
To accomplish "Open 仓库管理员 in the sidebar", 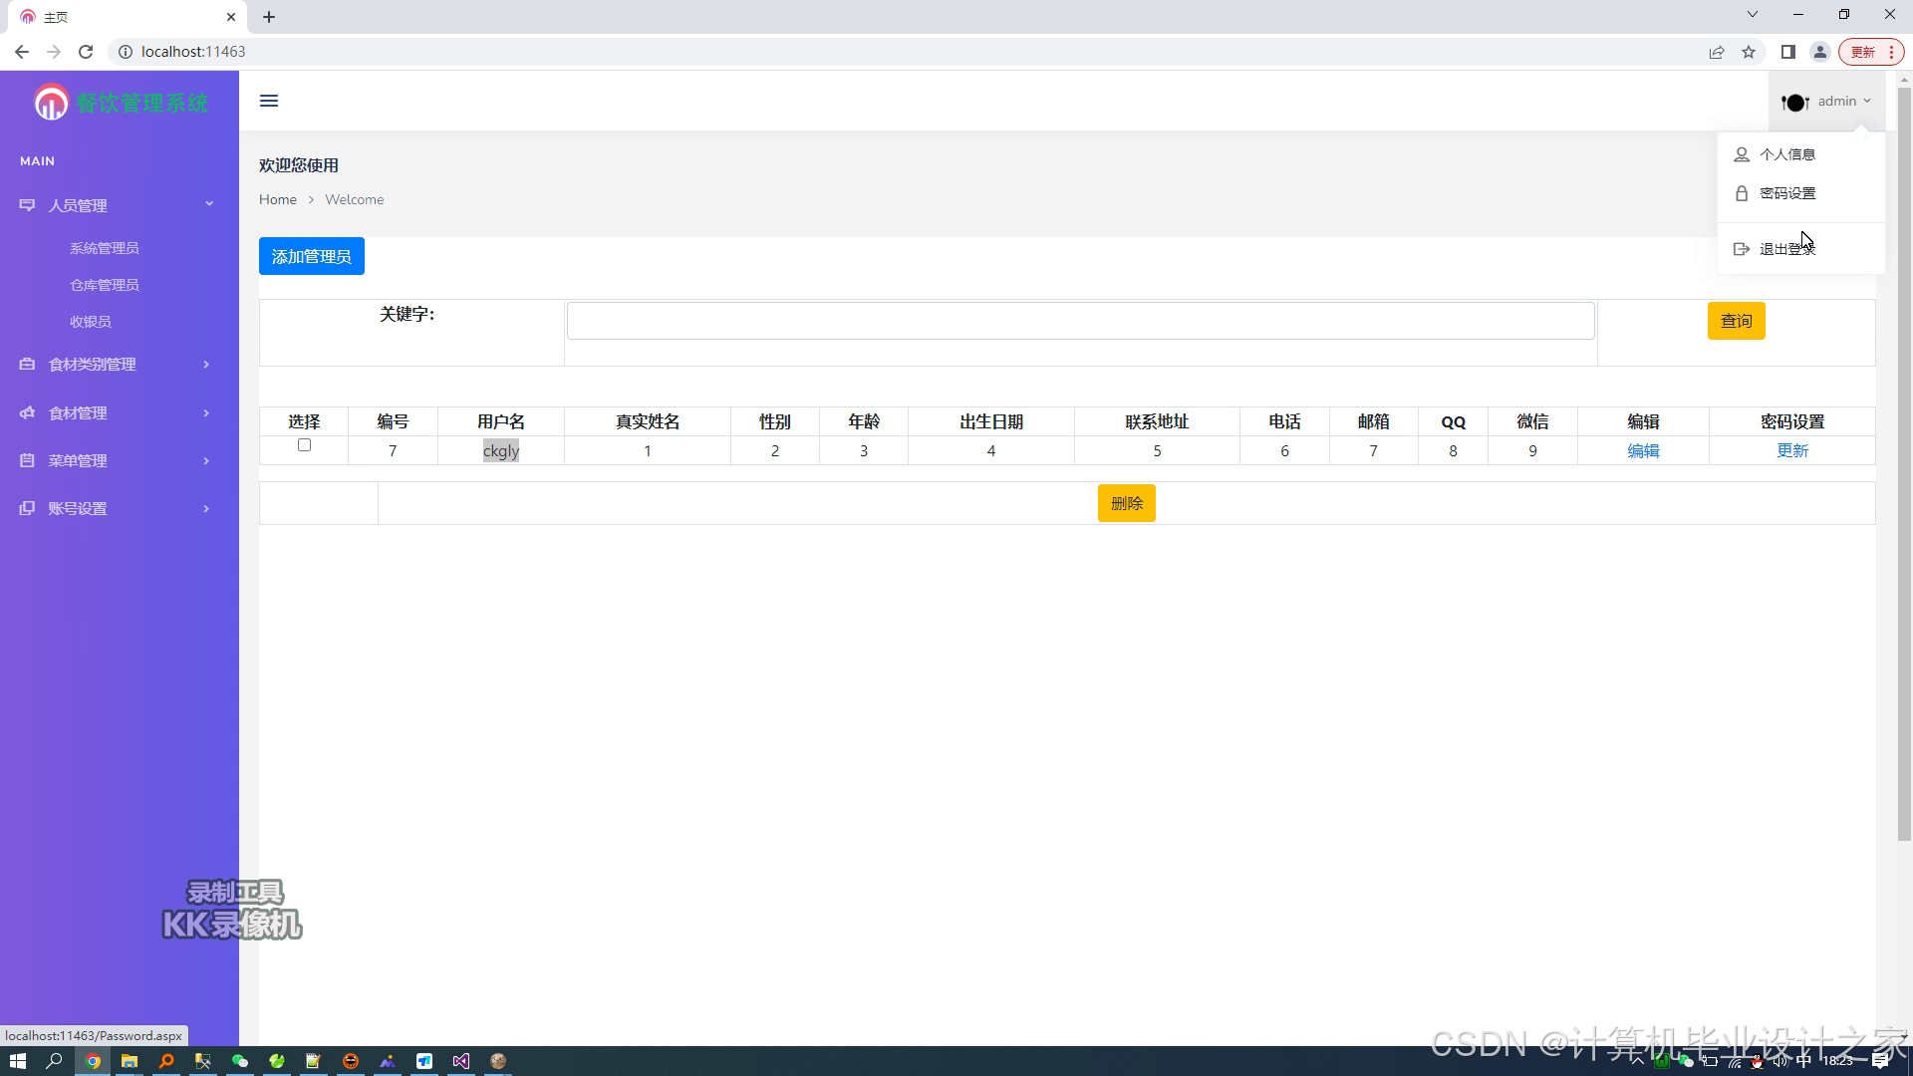I will (105, 285).
